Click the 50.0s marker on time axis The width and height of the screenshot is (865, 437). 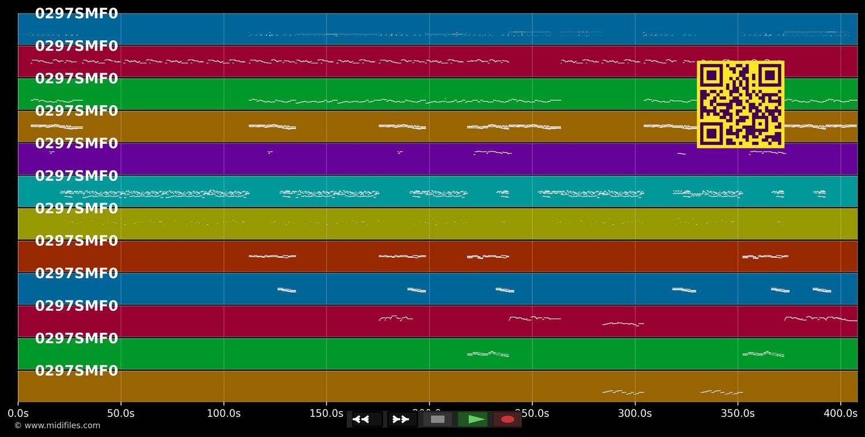tap(121, 413)
